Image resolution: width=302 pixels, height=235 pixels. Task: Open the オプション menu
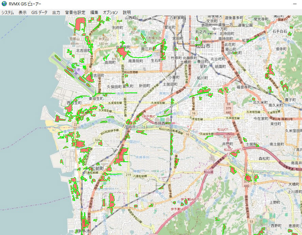110,12
